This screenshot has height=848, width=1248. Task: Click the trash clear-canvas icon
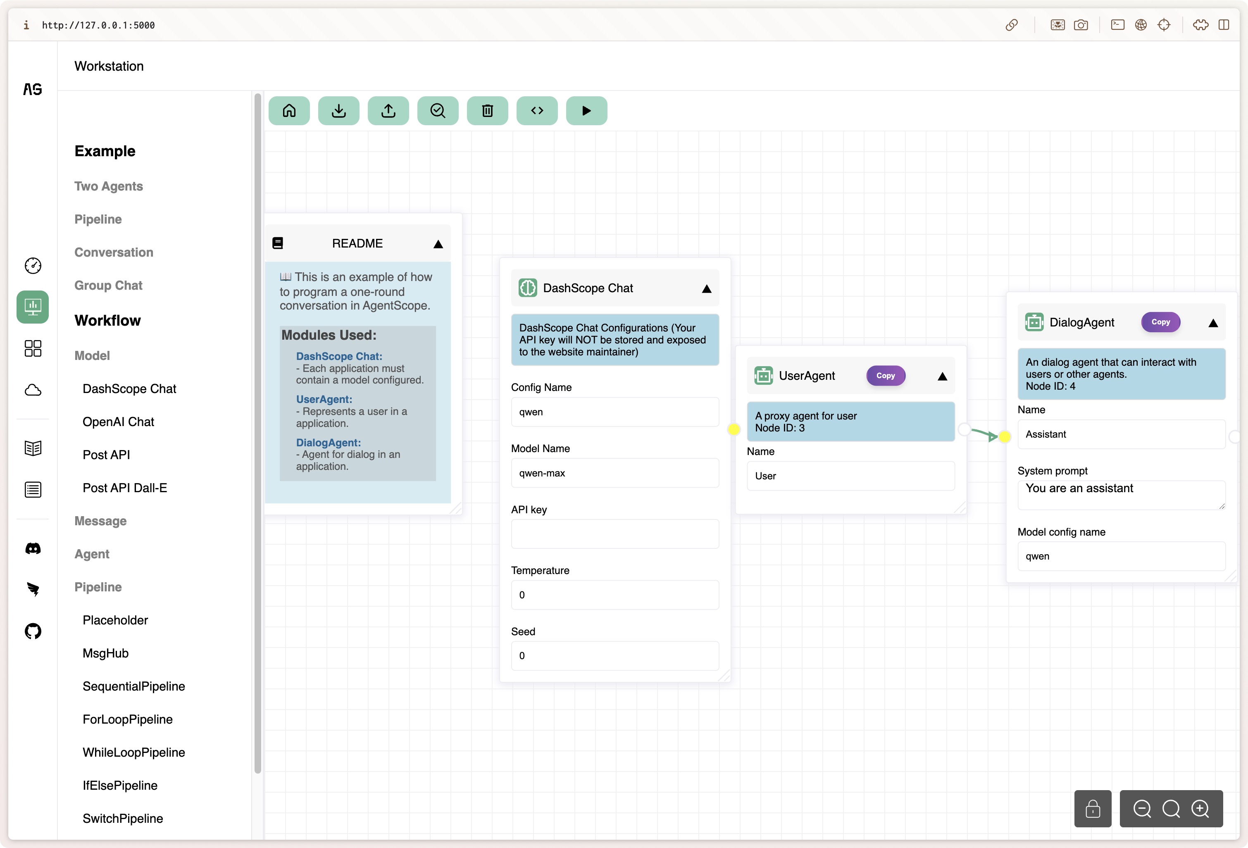click(487, 111)
